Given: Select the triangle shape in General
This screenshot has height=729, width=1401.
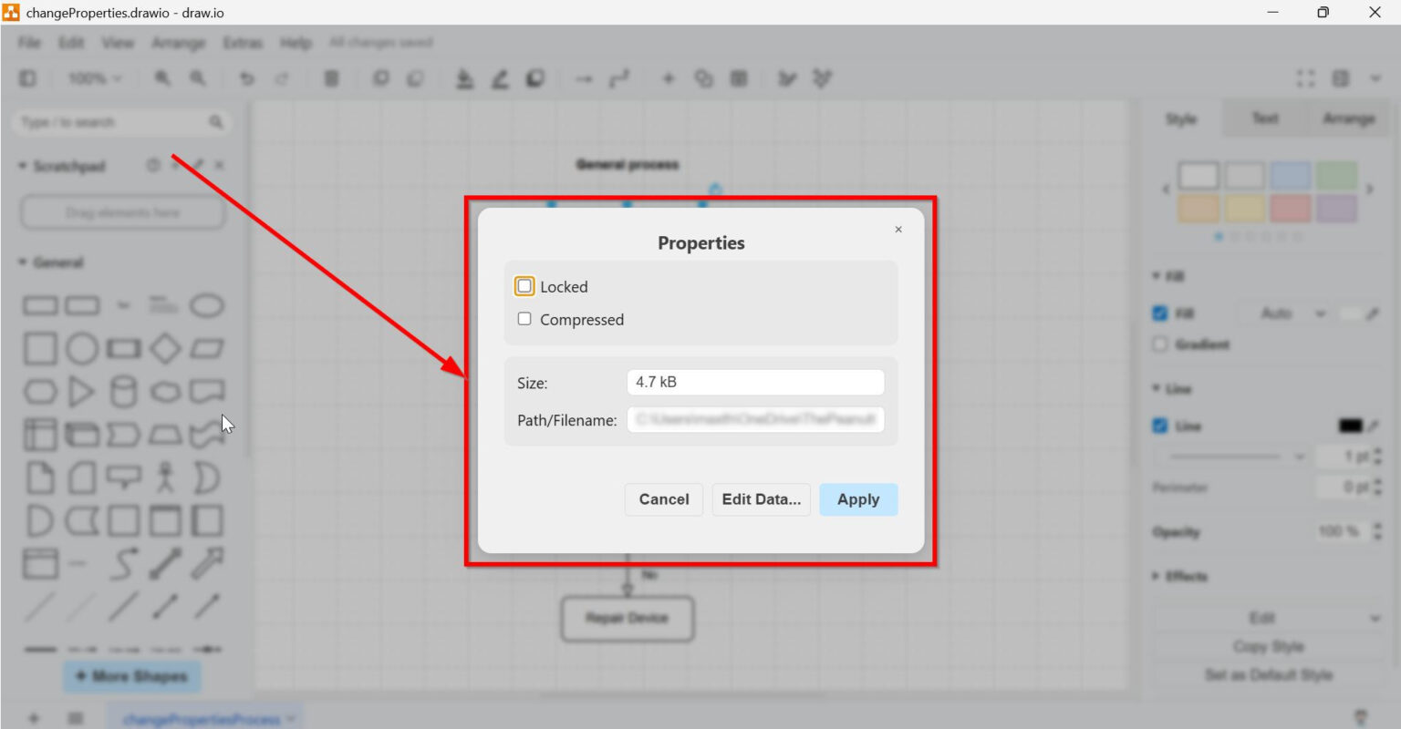Looking at the screenshot, I should point(81,392).
